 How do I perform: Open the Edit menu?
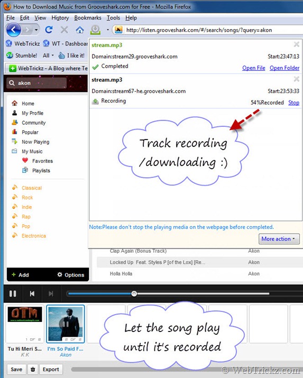coord(24,18)
